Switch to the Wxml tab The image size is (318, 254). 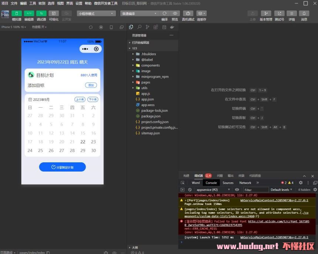196,183
